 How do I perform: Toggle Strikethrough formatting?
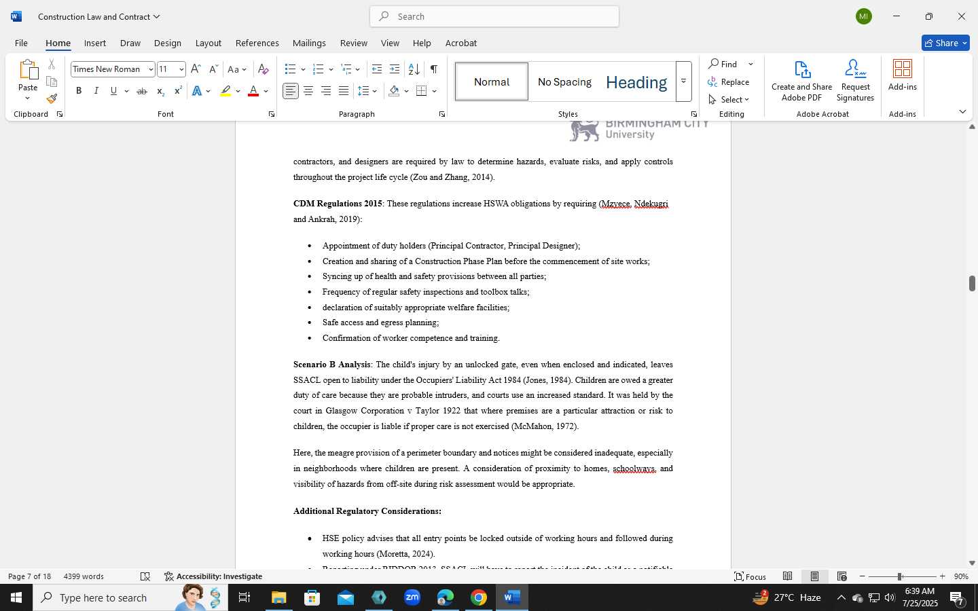pos(142,91)
